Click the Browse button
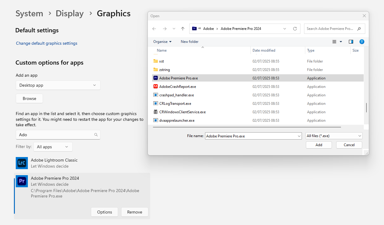 coord(29,98)
